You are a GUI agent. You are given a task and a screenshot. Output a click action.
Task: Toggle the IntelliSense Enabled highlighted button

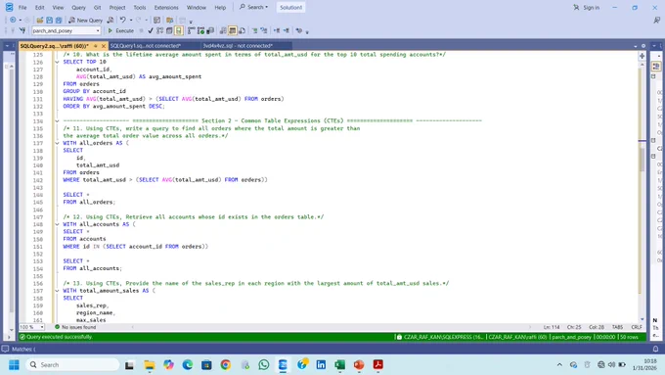pos(179,30)
